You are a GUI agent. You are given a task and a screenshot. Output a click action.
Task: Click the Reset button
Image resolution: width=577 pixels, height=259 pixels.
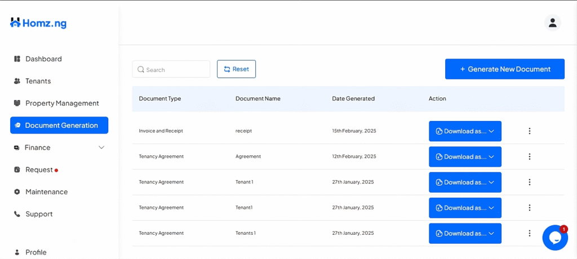[236, 69]
